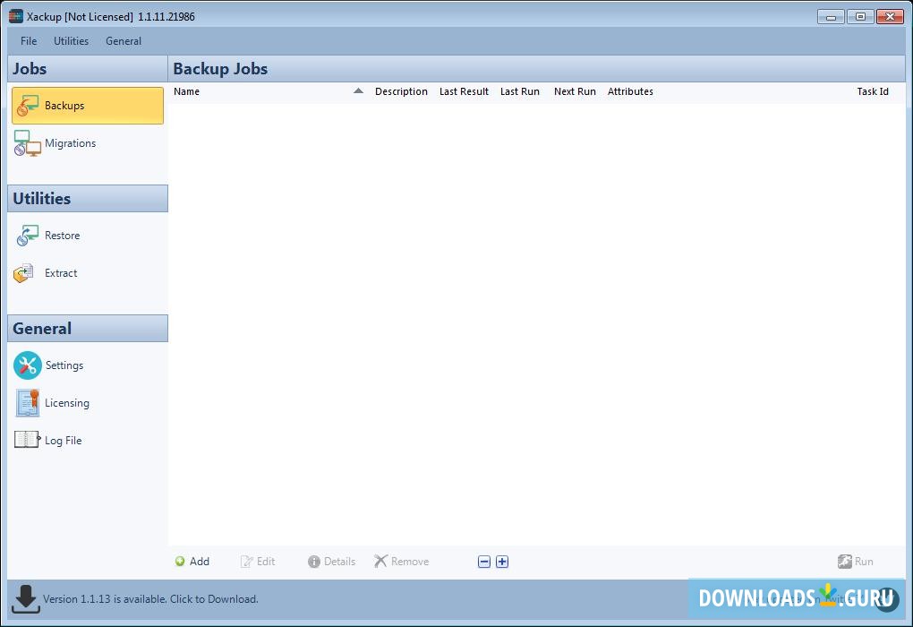The width and height of the screenshot is (913, 627).
Task: Open the Licensing certificate icon
Action: 28,403
